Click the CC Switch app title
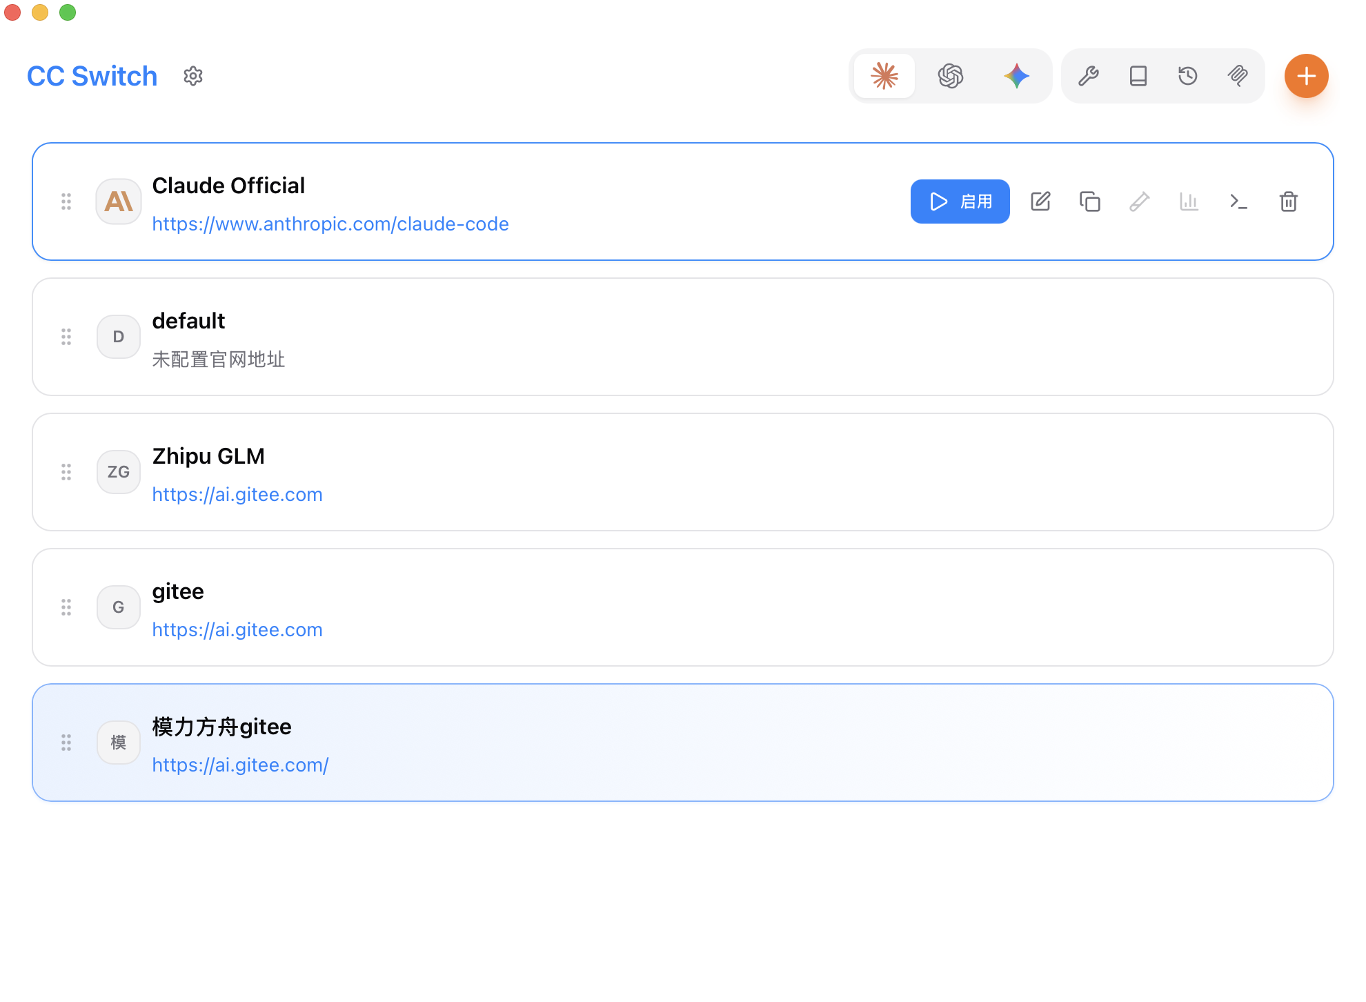1366x1002 pixels. tap(92, 76)
